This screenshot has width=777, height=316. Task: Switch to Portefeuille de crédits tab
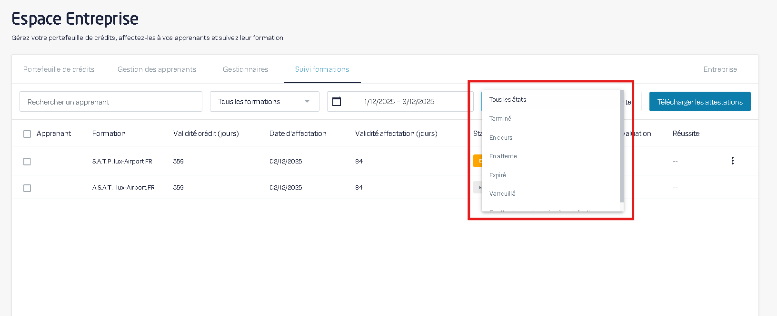click(x=59, y=69)
